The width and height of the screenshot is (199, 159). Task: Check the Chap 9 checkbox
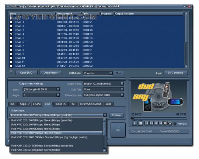tap(11, 54)
